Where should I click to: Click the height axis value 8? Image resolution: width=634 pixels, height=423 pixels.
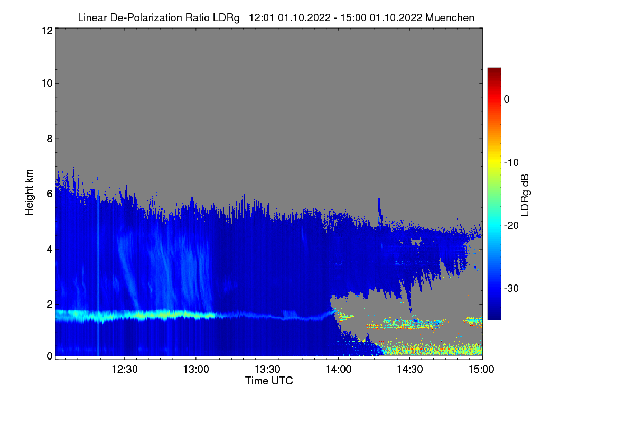(x=49, y=139)
